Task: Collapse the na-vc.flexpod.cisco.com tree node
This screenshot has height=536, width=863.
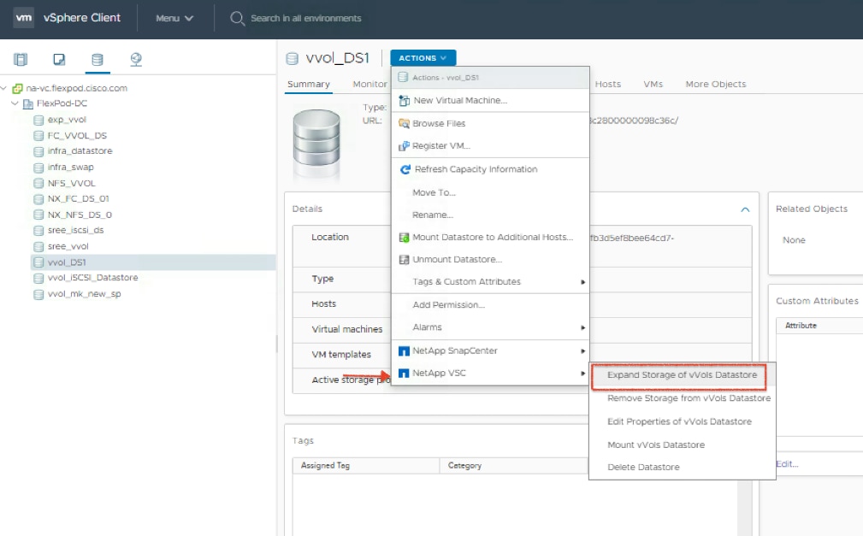Action: pyautogui.click(x=4, y=88)
